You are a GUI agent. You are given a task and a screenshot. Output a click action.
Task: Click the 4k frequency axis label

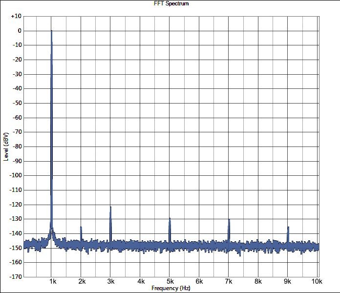point(141,281)
